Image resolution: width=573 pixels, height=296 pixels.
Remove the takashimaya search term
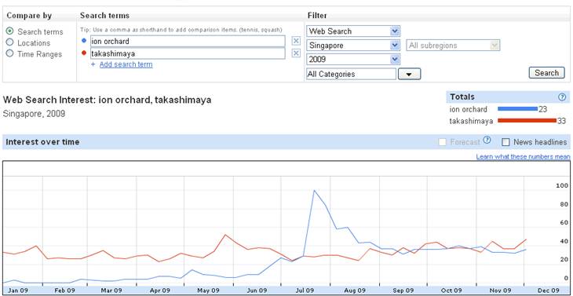click(x=296, y=53)
